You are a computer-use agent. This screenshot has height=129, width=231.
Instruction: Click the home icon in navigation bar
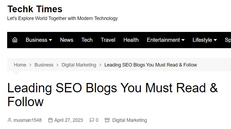coord(15,40)
